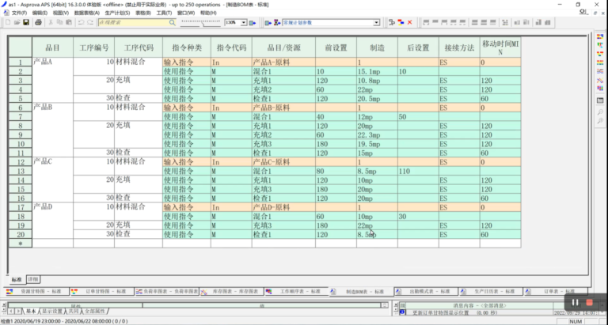Click the 移动时间MIN column header

[x=500, y=47]
